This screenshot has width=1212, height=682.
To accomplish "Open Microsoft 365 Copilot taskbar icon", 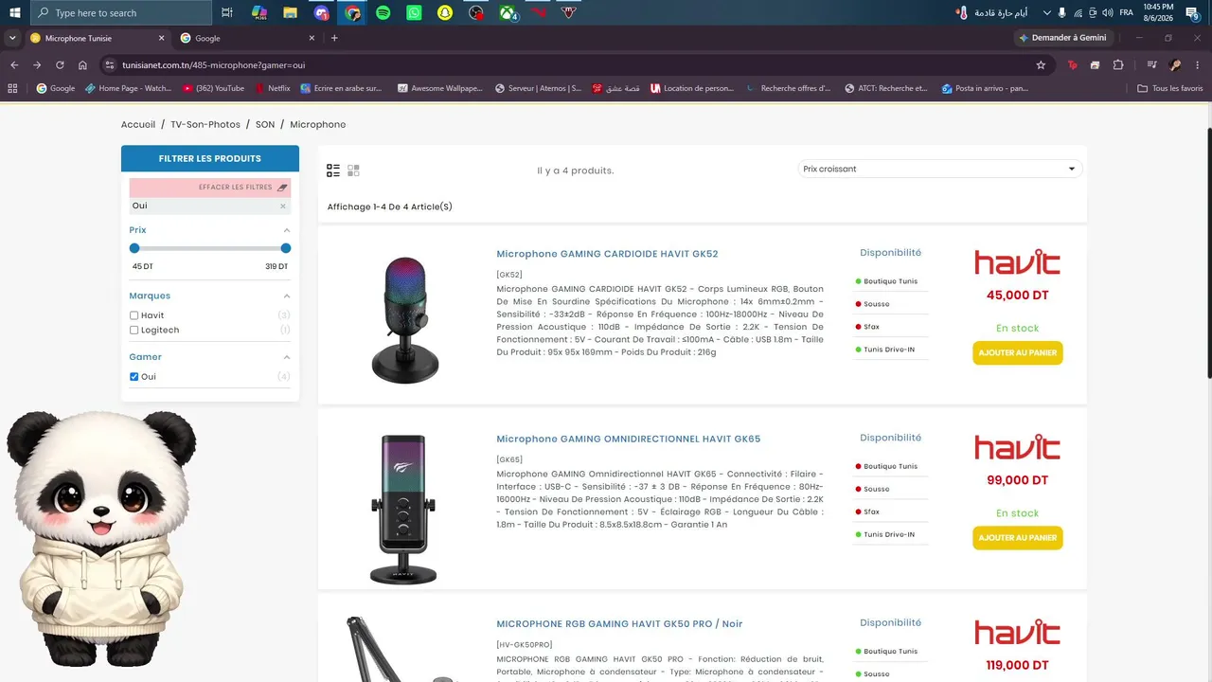I will [258, 13].
